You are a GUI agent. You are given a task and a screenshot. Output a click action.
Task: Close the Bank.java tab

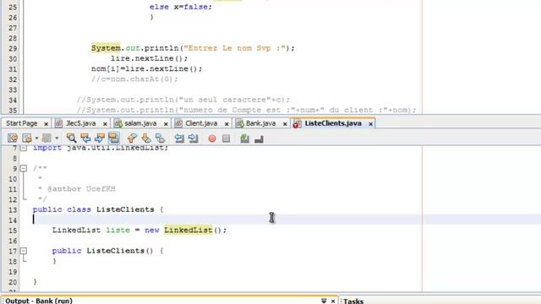pos(285,124)
